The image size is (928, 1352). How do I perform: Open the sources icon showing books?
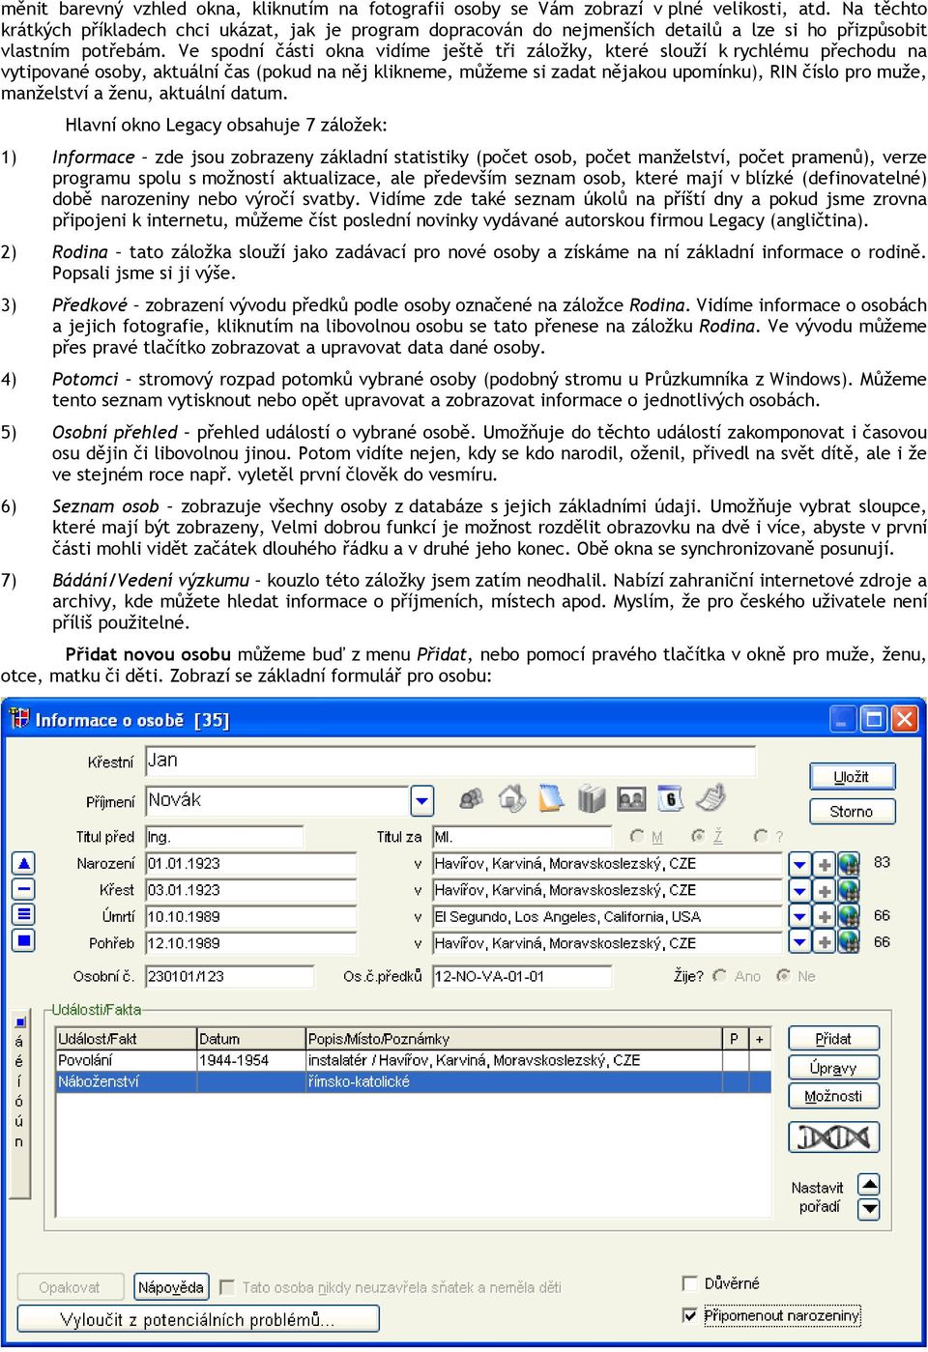591,798
